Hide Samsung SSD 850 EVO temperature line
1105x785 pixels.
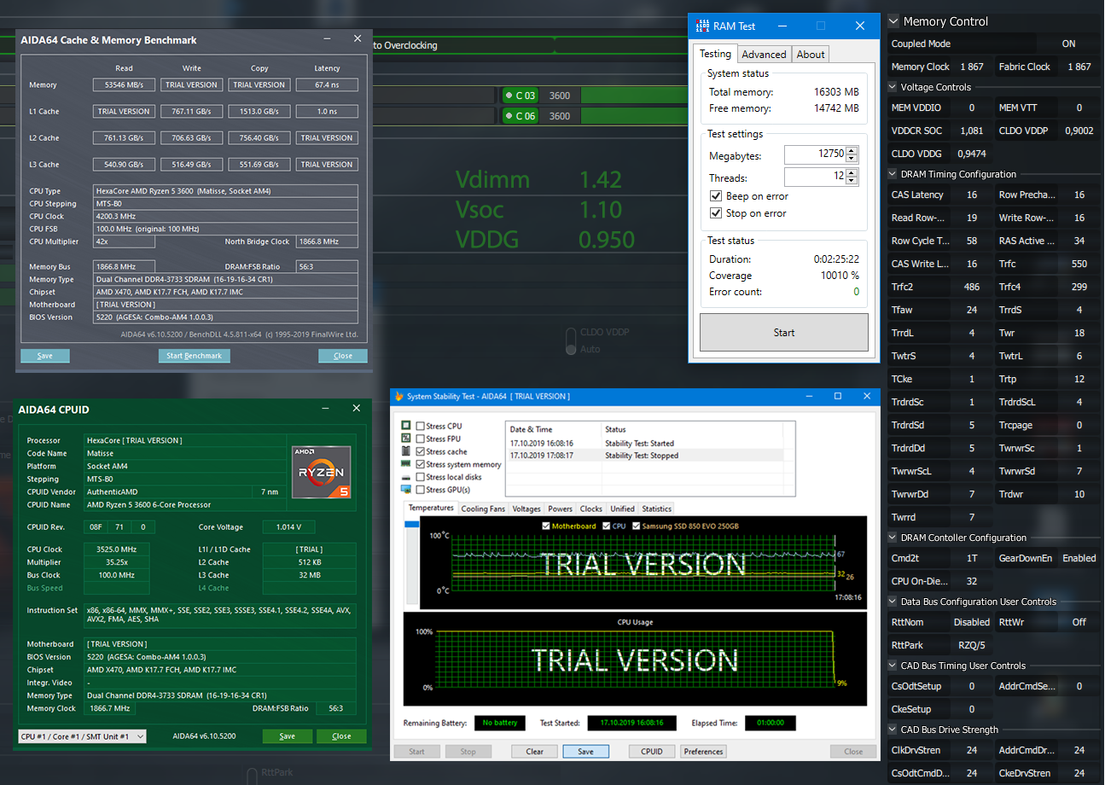pyautogui.click(x=637, y=526)
